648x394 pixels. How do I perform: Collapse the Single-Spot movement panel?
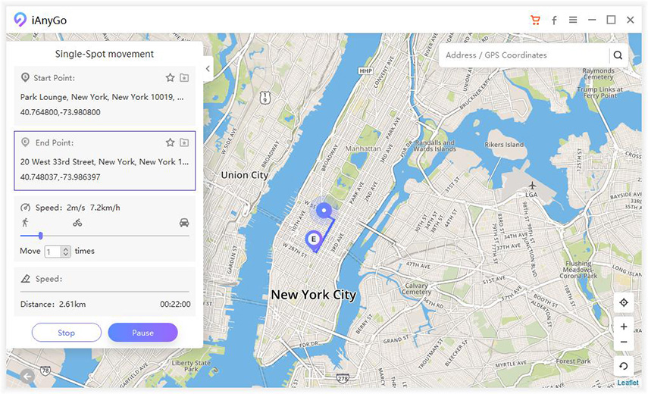point(208,68)
